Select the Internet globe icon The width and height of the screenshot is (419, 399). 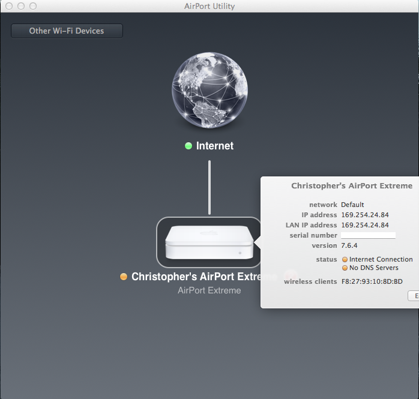point(209,90)
